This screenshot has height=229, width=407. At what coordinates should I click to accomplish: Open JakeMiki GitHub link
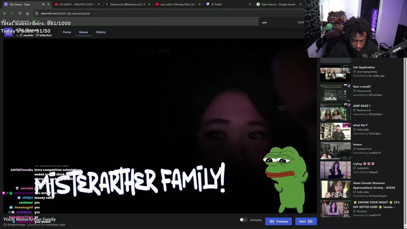click(x=26, y=35)
